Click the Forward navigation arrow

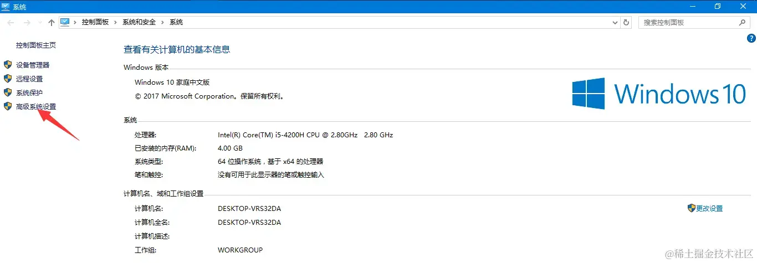pos(27,23)
